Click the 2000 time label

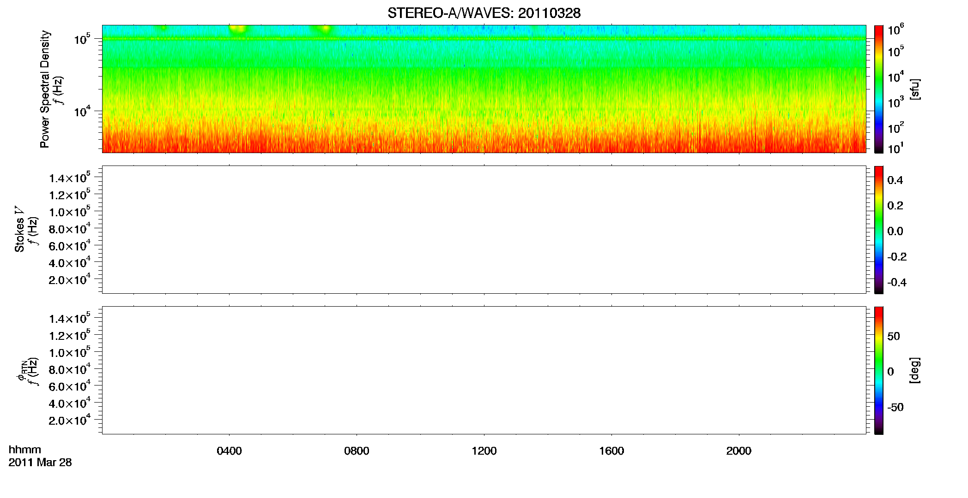[739, 451]
